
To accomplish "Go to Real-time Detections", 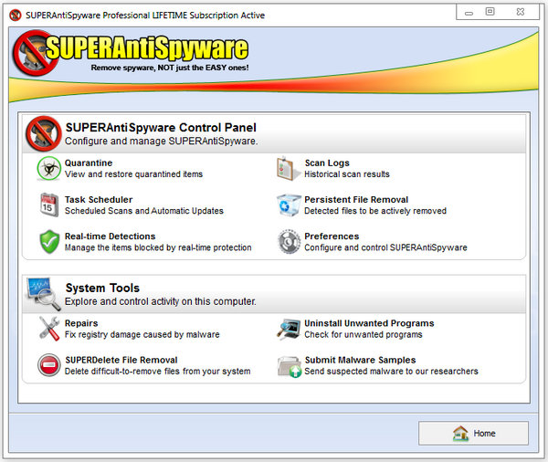I will [x=110, y=236].
